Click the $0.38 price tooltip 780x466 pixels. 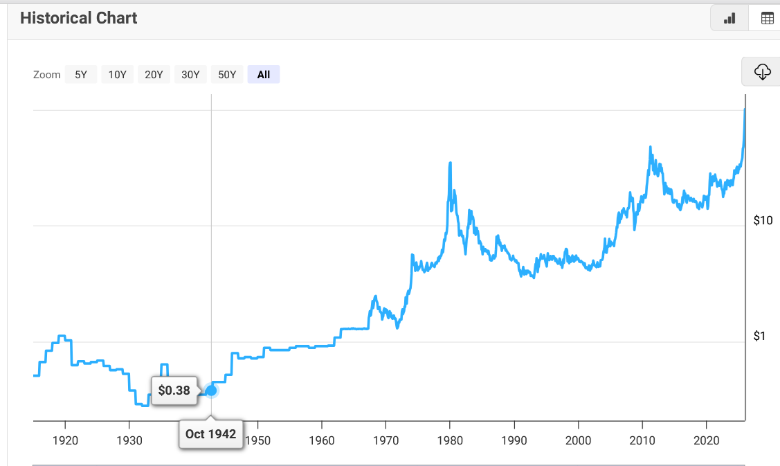pyautogui.click(x=174, y=391)
